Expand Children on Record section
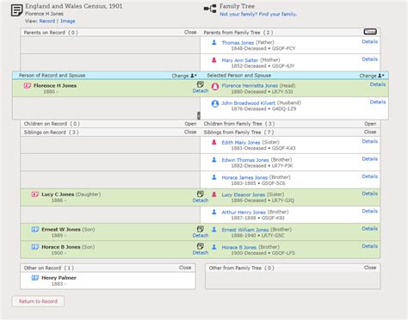The height and width of the screenshot is (327, 408). (x=190, y=124)
